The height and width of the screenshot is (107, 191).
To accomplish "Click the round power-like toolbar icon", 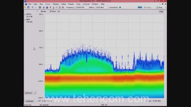I will [63, 7].
